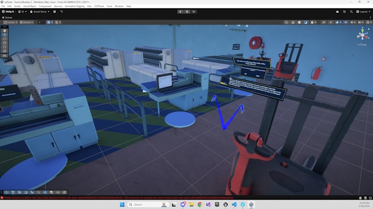Open the account dropdown
373x209 pixels.
[x=22, y=11]
